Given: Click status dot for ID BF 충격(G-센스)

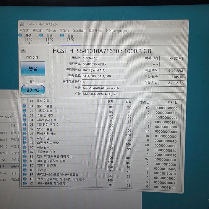Looking at the screenshot, I should point(25,174).
